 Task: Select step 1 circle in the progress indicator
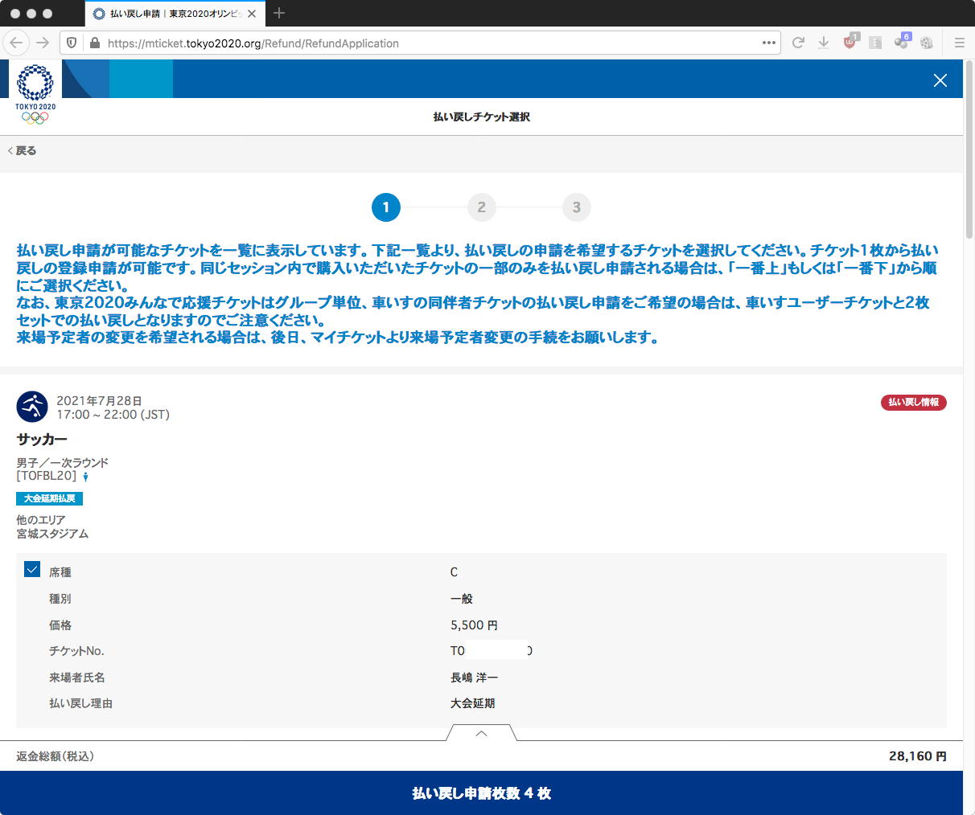click(x=386, y=207)
